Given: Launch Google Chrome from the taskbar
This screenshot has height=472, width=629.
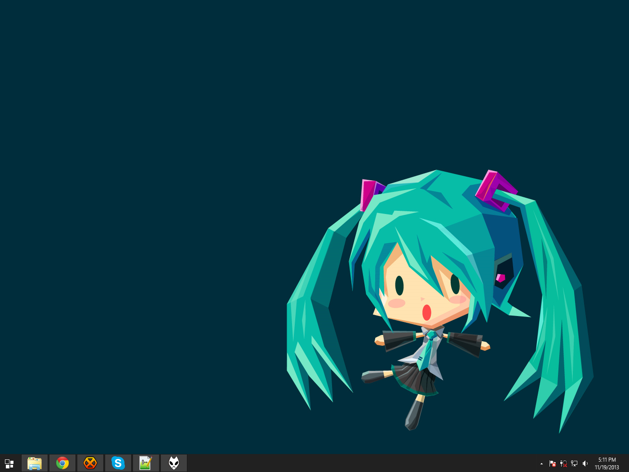Looking at the screenshot, I should 62,463.
